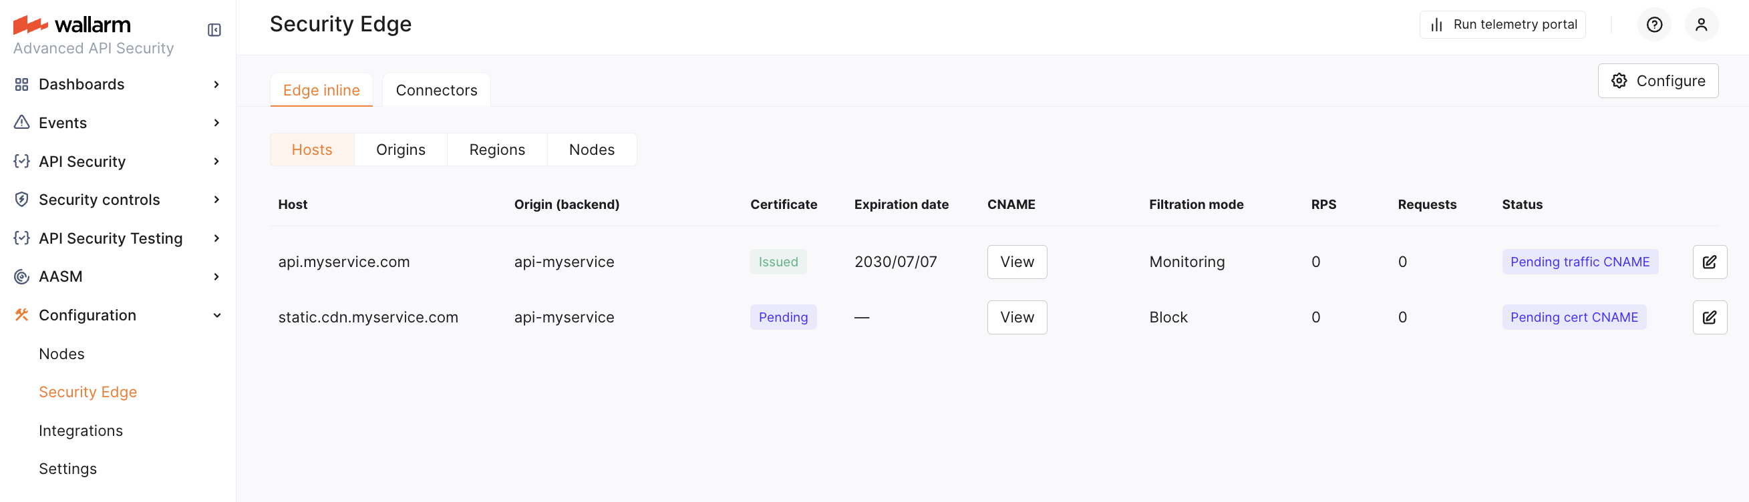The height and width of the screenshot is (502, 1749).
Task: Select the Origins tab
Action: 401,150
